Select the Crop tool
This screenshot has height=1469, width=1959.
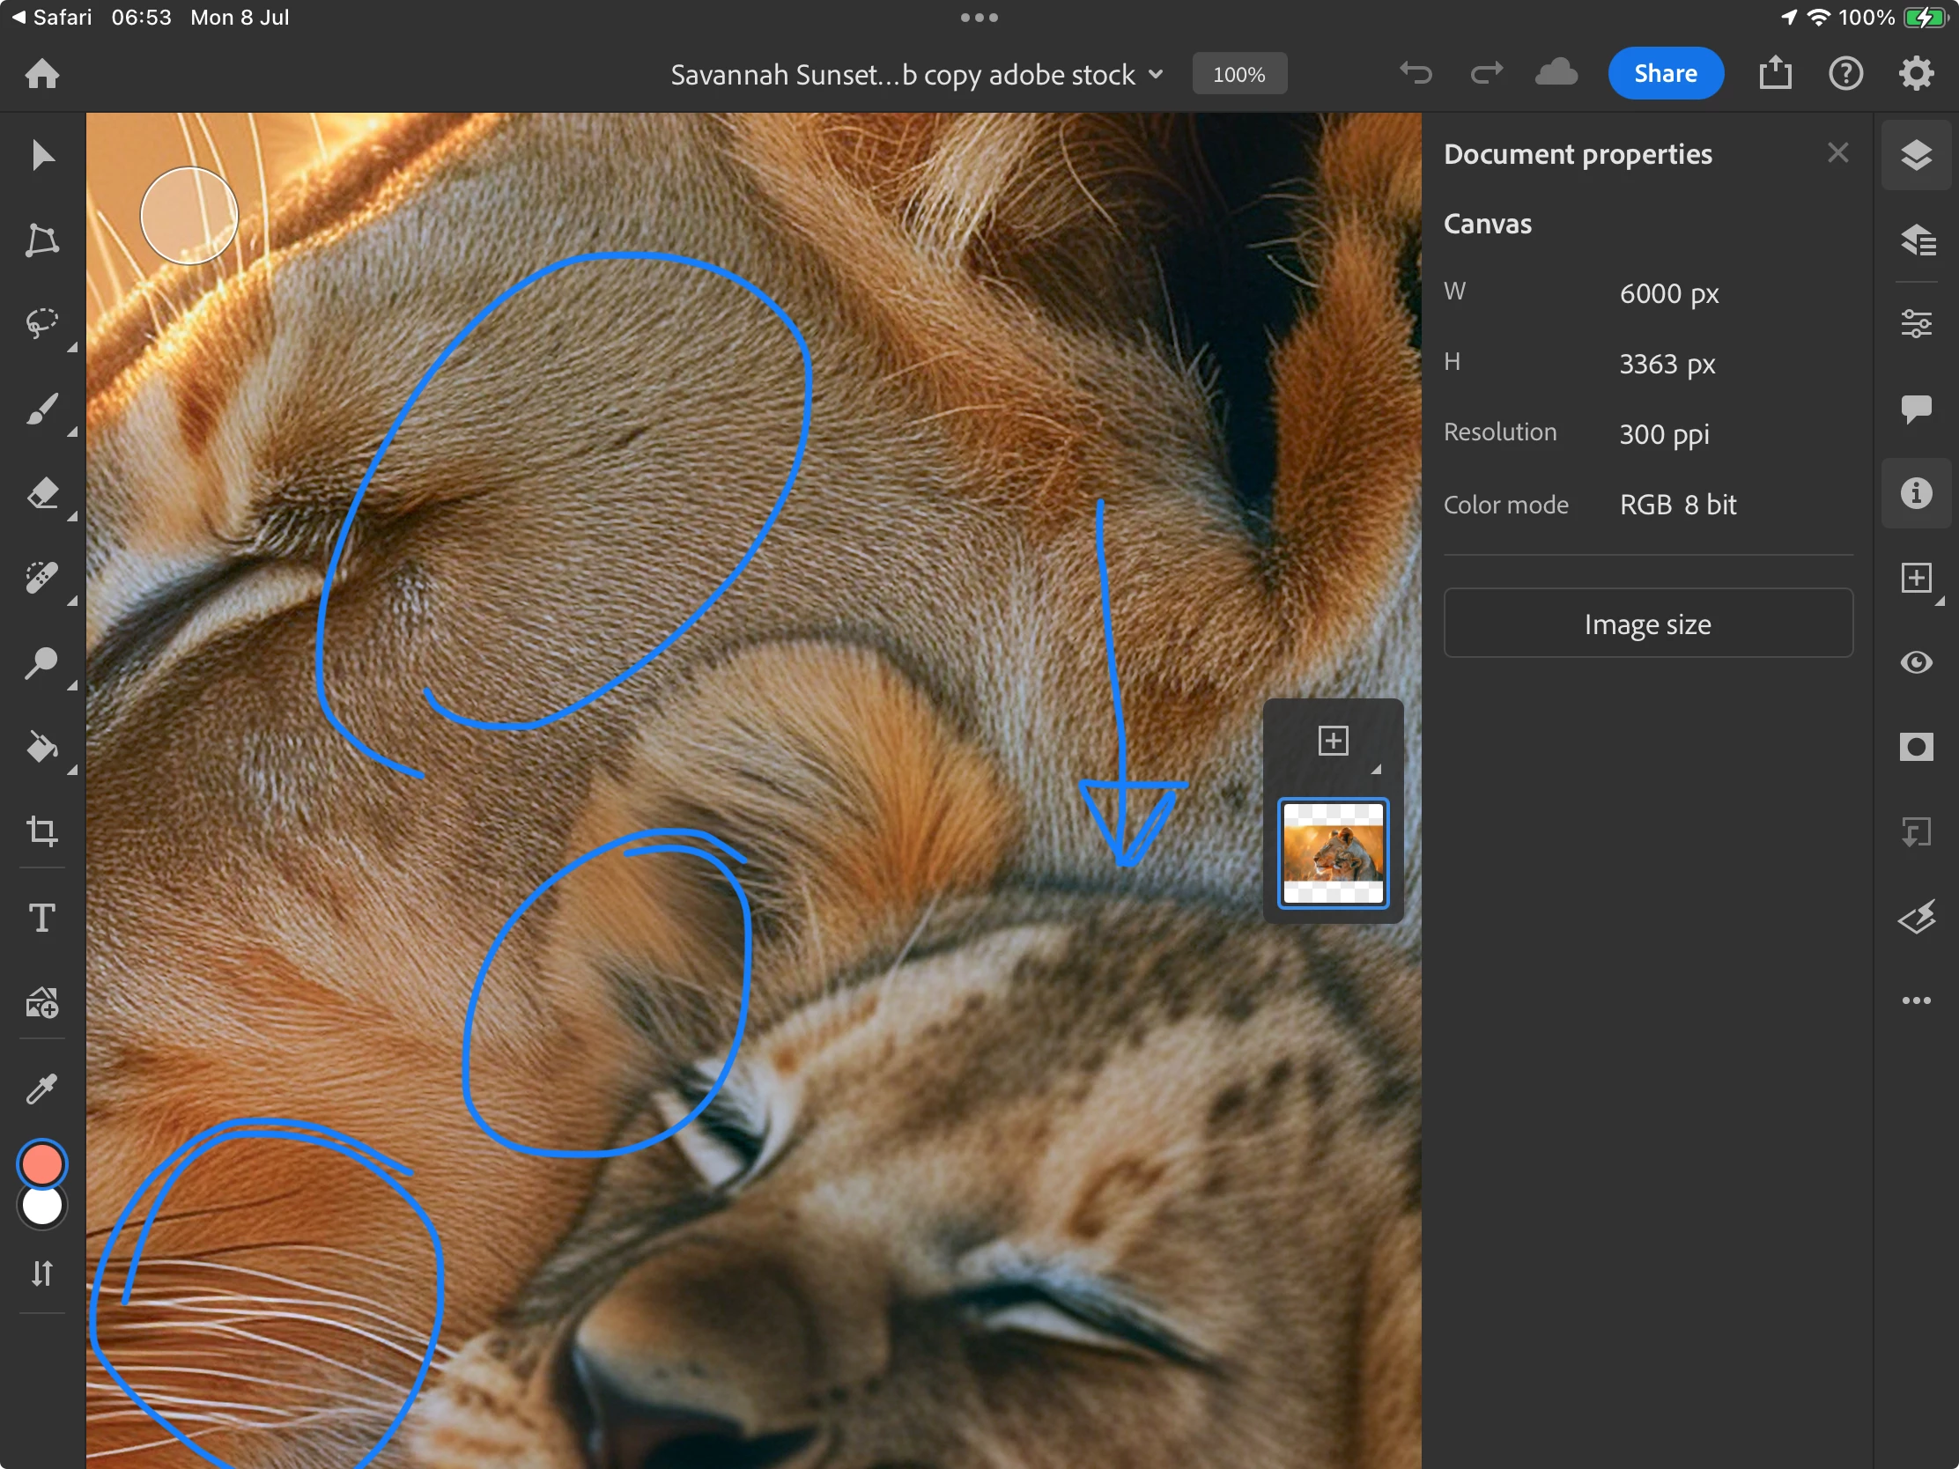tap(41, 830)
